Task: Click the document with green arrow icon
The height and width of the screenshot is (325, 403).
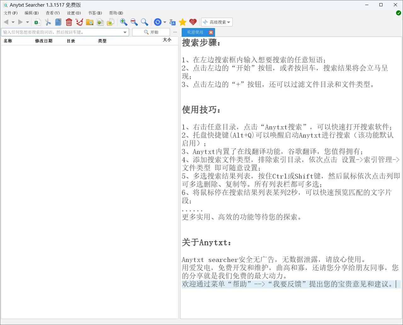Action: point(100,22)
